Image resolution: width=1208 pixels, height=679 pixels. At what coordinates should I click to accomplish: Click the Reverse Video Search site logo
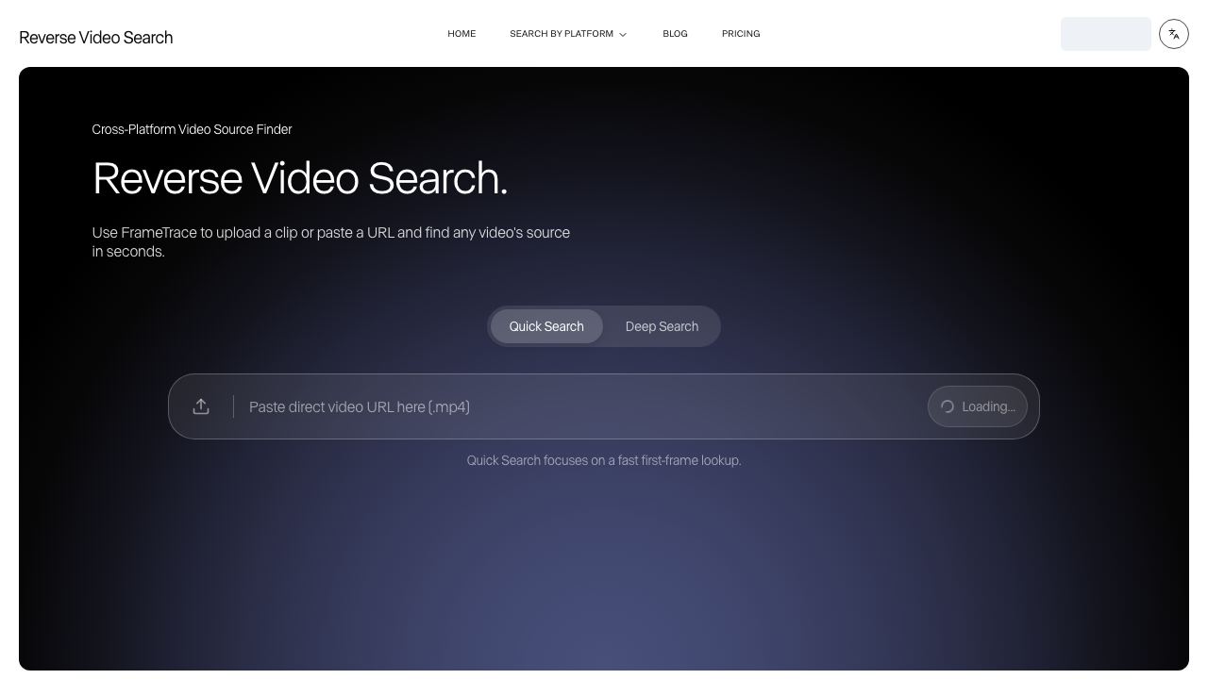click(x=96, y=38)
